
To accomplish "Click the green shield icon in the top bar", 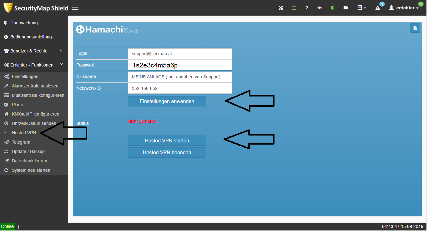I will (x=333, y=8).
